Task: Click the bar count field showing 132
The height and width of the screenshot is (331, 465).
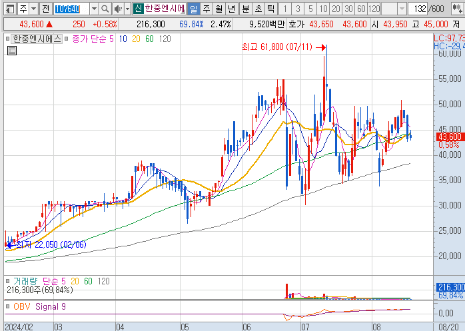Action: [x=418, y=9]
